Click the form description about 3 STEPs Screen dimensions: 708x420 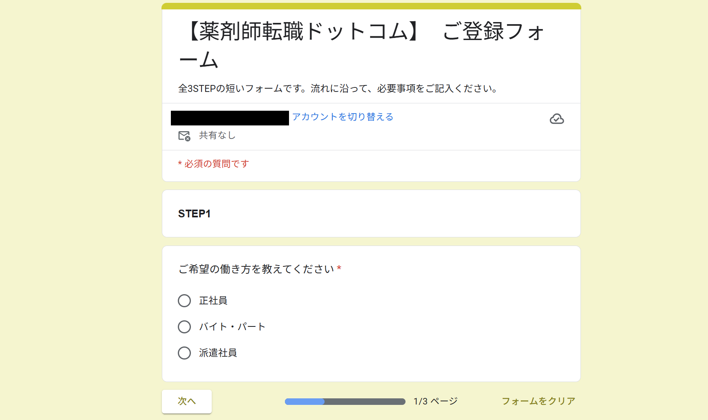338,88
